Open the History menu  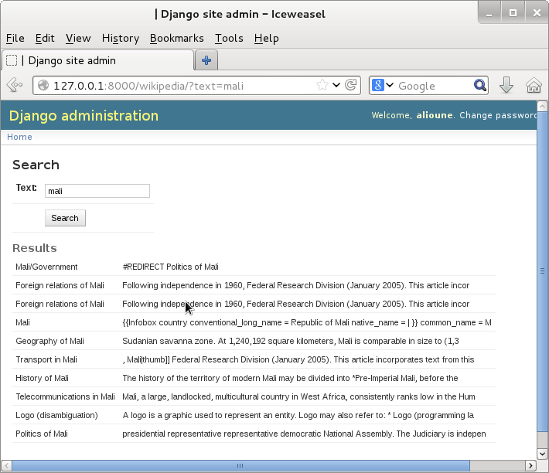click(121, 38)
